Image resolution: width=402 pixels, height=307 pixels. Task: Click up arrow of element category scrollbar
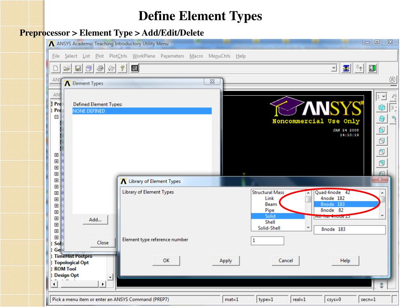click(308, 193)
